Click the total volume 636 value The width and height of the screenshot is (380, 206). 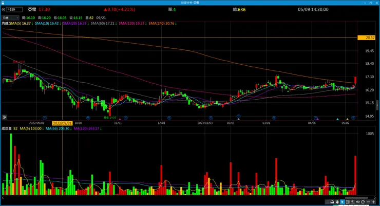click(x=241, y=10)
